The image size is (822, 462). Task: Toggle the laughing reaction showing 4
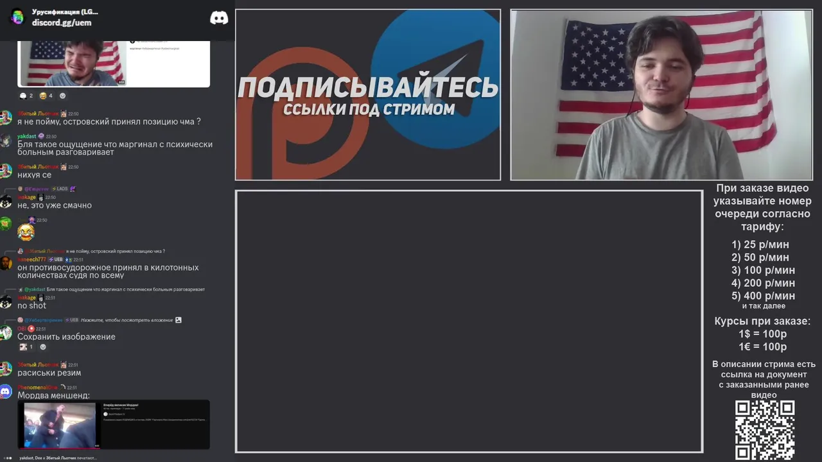[x=46, y=96]
